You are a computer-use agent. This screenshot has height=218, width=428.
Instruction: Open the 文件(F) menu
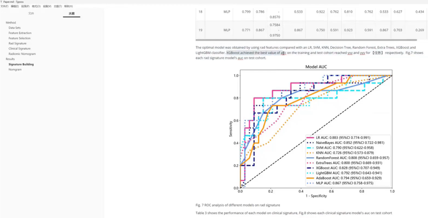(4, 6)
